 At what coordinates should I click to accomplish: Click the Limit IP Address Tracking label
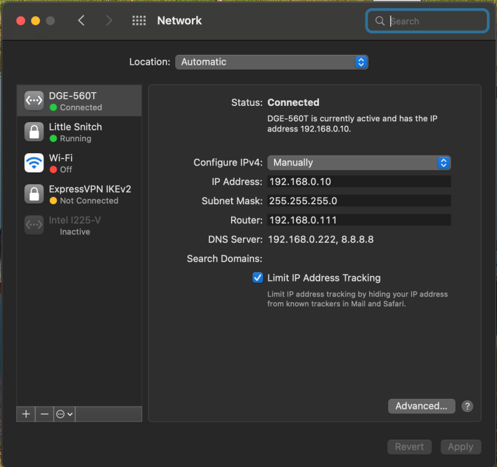point(324,278)
